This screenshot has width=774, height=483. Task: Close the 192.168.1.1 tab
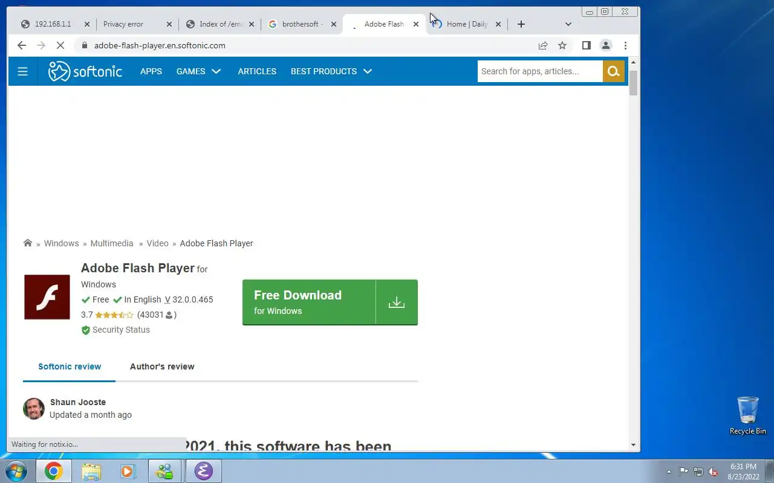(x=86, y=24)
